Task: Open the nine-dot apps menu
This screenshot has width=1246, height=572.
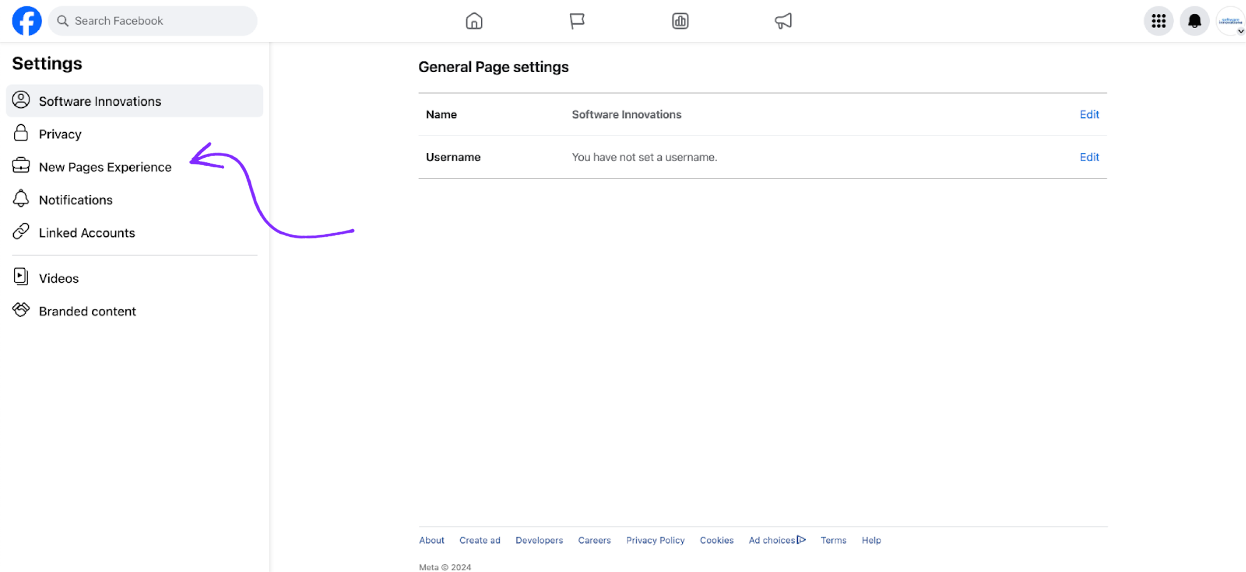Action: coord(1158,21)
